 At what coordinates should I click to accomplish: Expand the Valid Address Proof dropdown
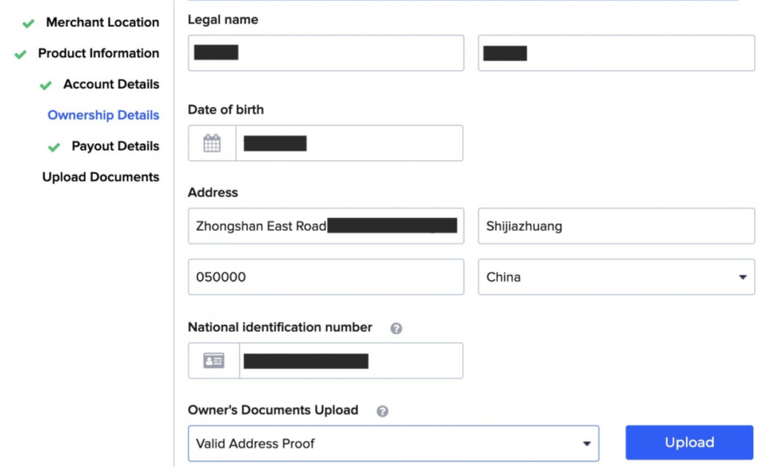coord(394,443)
